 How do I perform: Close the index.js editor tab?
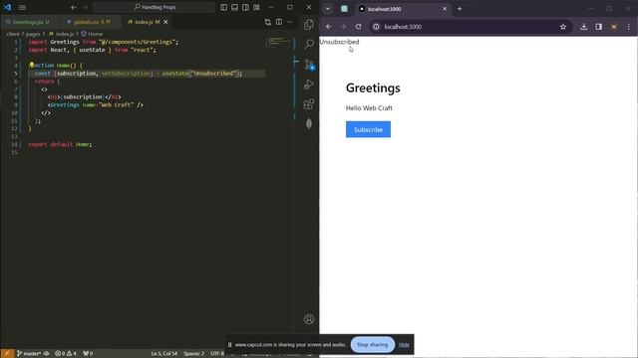(165, 22)
